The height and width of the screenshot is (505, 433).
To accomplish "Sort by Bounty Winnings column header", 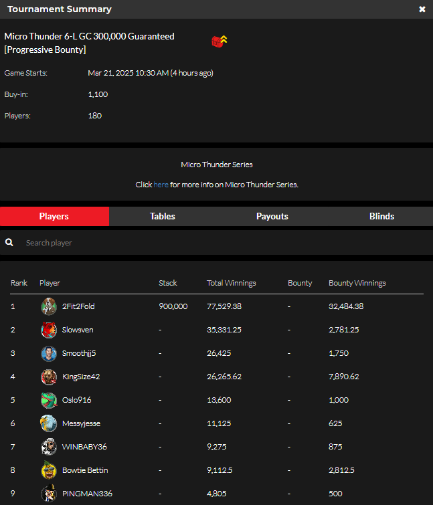I will coord(357,283).
